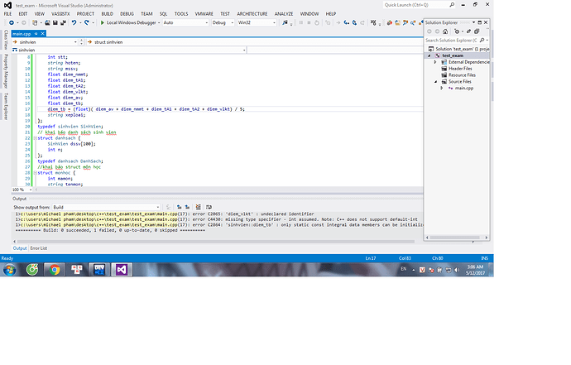
Task: Toggle Sync with Active Document
Action: point(468,31)
